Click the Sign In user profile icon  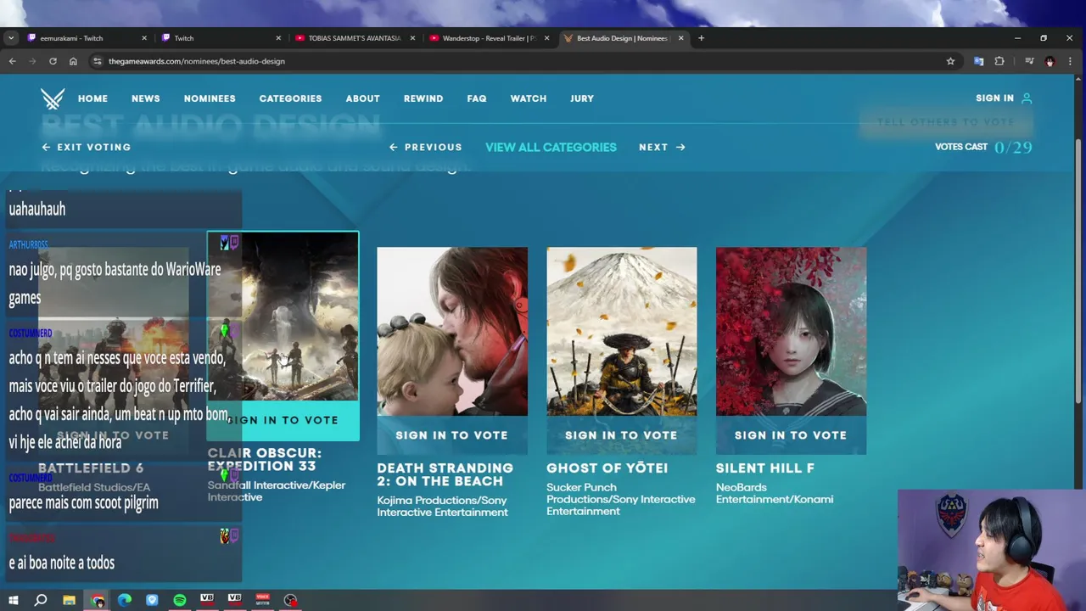[1027, 98]
